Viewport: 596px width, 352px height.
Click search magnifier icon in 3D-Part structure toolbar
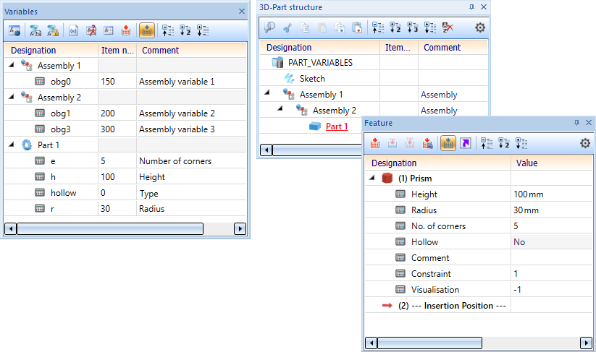point(270,27)
